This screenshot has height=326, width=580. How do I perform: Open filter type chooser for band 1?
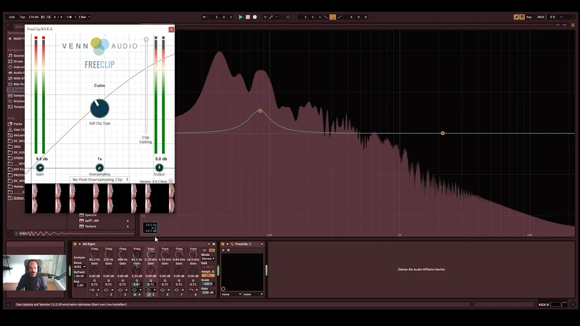pyautogui.click(x=94, y=290)
